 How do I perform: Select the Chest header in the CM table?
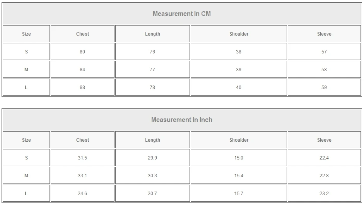tap(82, 34)
